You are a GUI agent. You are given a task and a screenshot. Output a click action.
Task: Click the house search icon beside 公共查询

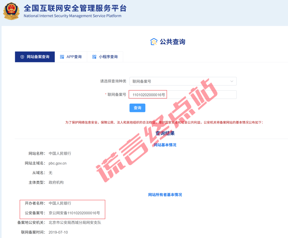tap(154, 42)
